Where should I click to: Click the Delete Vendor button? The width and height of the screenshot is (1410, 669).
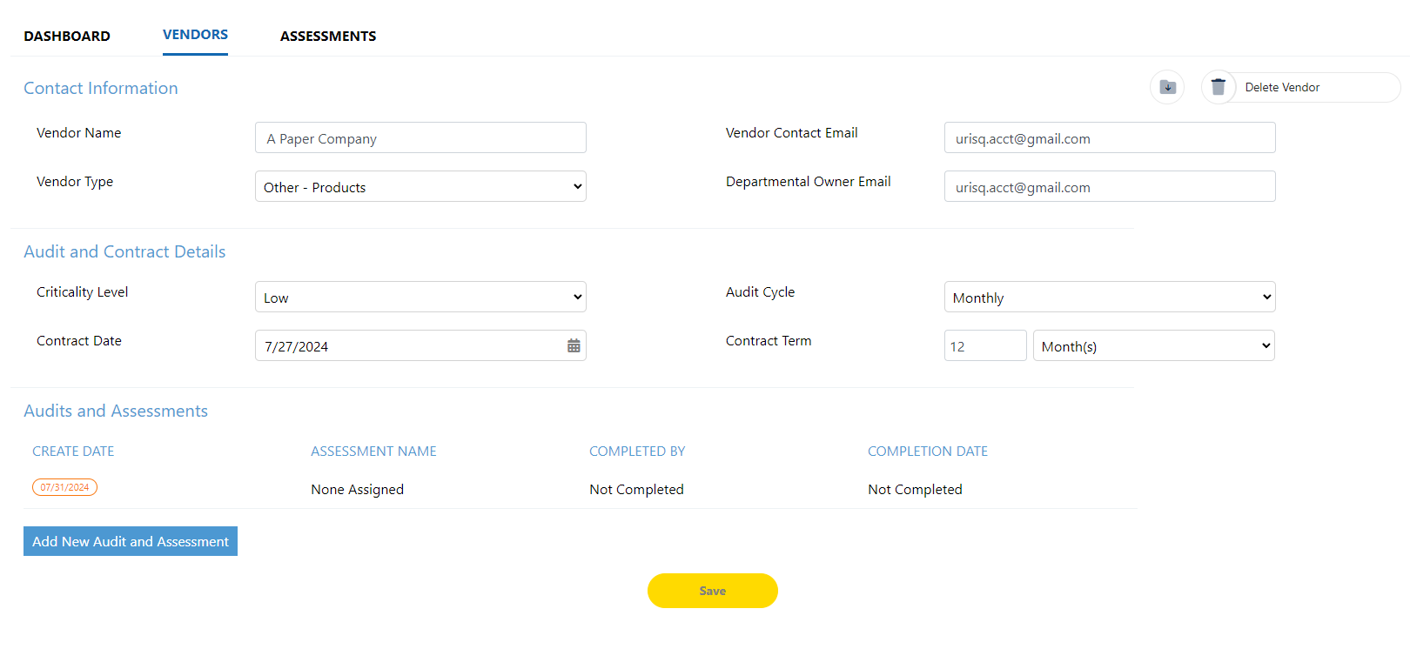click(x=1301, y=87)
